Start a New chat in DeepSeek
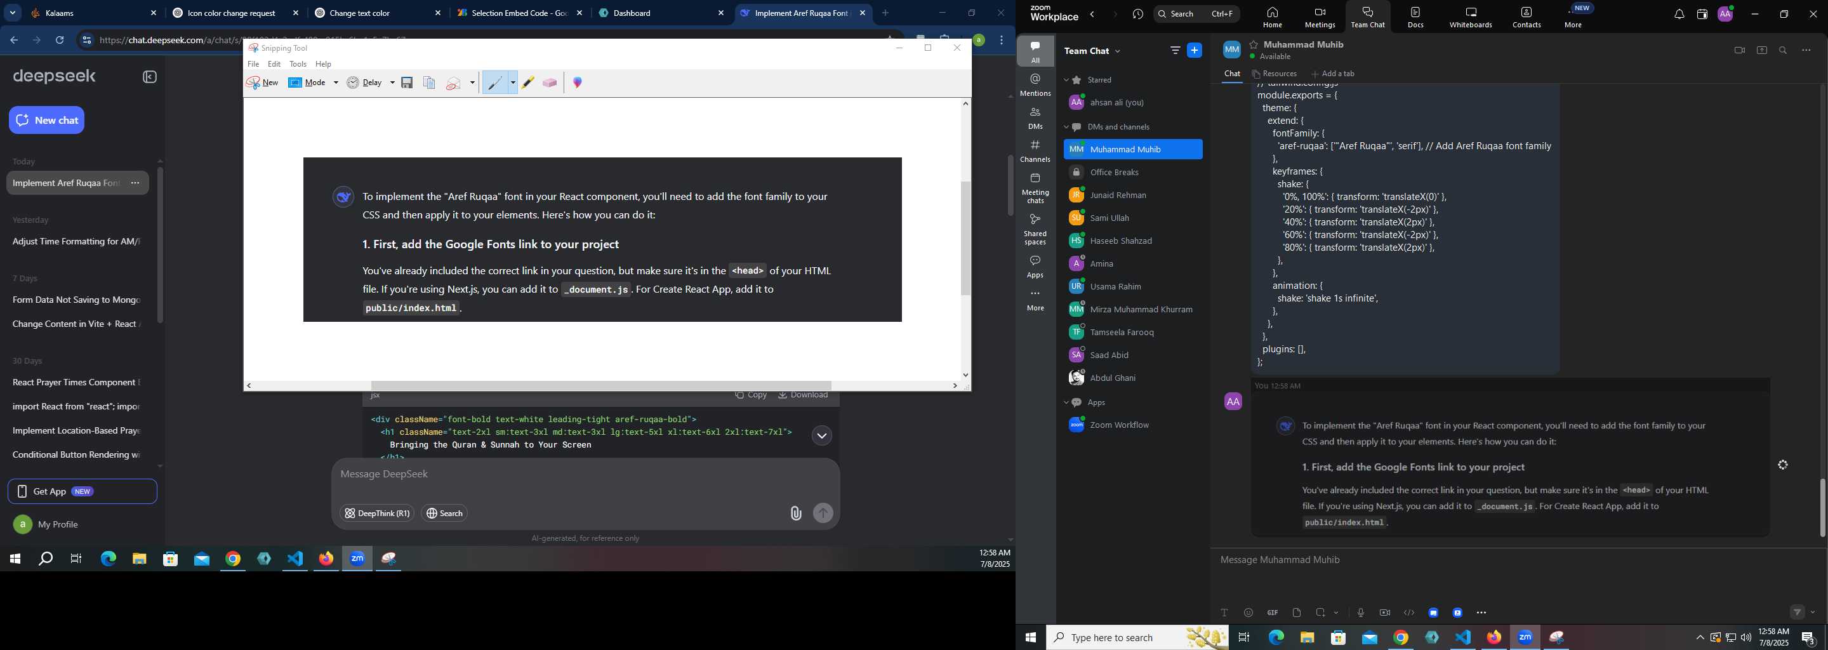 tap(47, 120)
